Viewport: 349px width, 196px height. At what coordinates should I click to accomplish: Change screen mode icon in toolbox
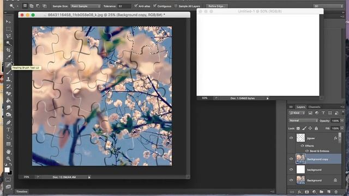coord(8,187)
